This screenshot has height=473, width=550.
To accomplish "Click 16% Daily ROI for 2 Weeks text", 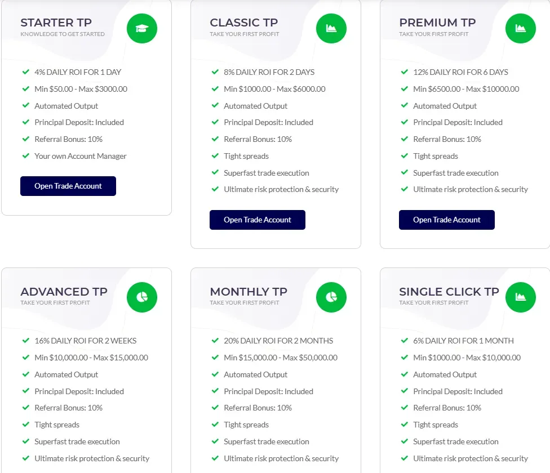I will point(86,341).
